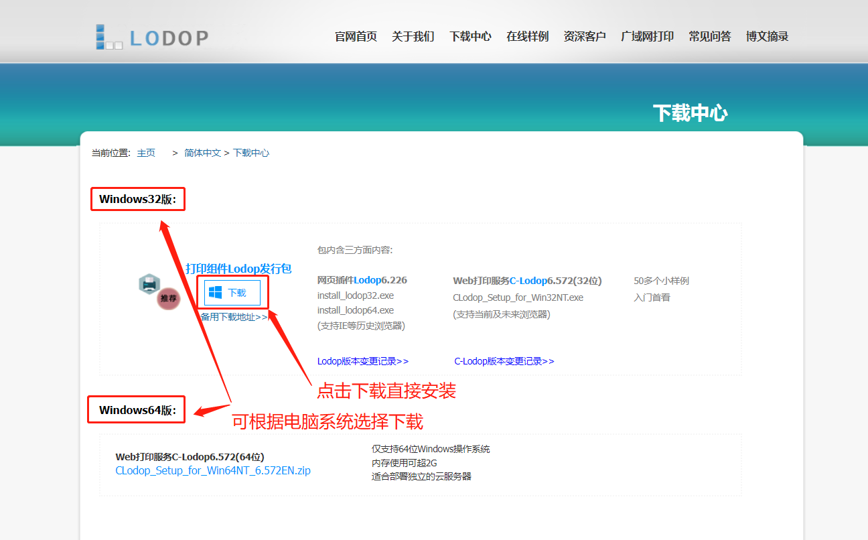Click the LODOP logo in header

click(x=152, y=38)
